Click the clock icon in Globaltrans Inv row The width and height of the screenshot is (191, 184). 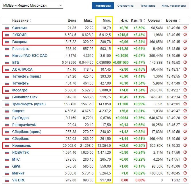pos(185,97)
